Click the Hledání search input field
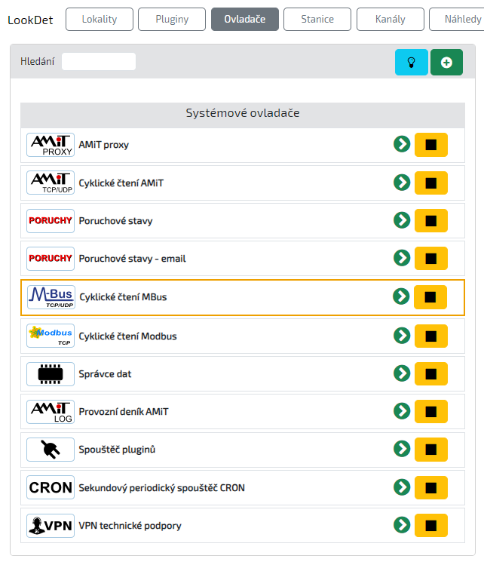The height and width of the screenshot is (565, 484). (99, 62)
